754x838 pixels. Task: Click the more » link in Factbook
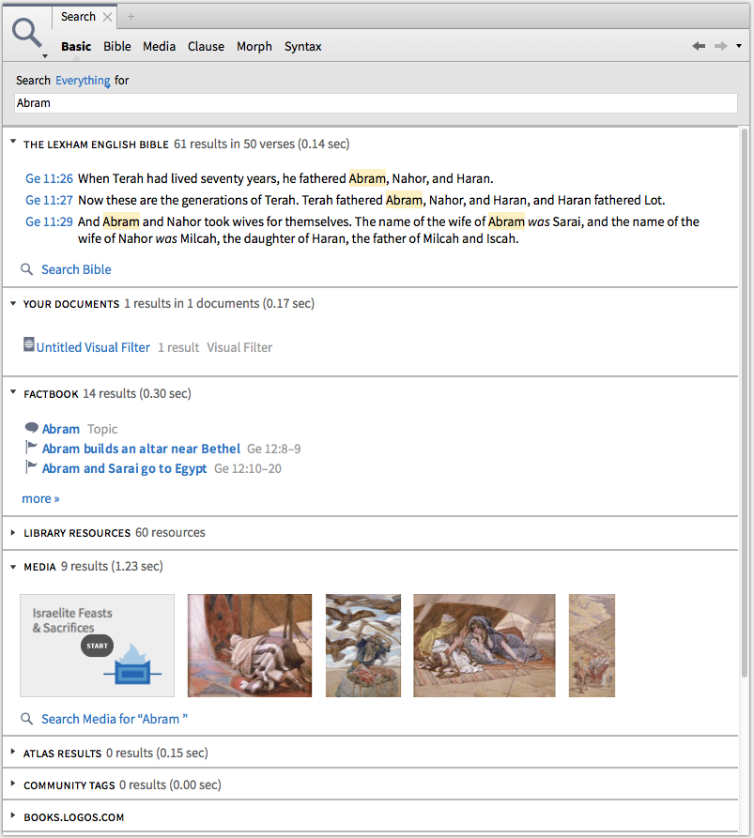coord(40,498)
